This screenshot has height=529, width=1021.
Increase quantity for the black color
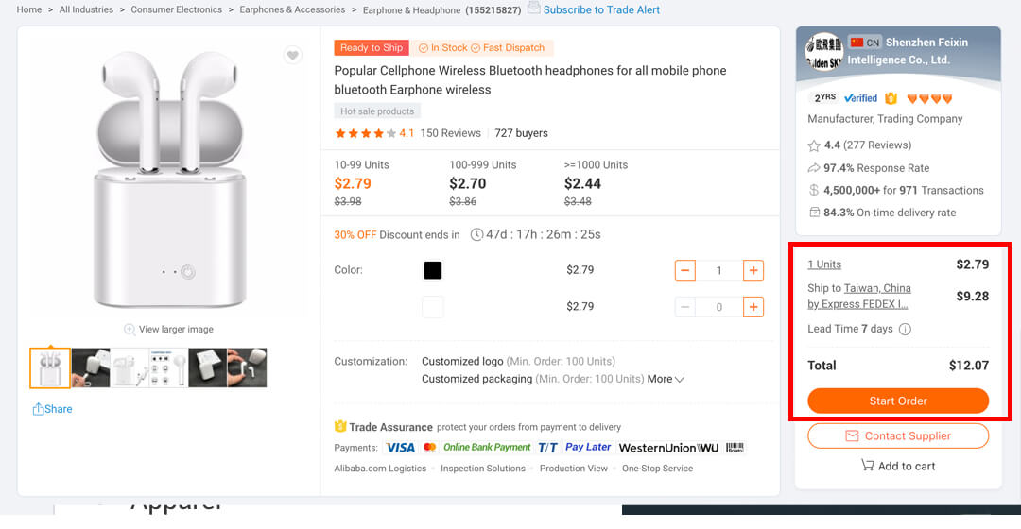click(x=753, y=271)
